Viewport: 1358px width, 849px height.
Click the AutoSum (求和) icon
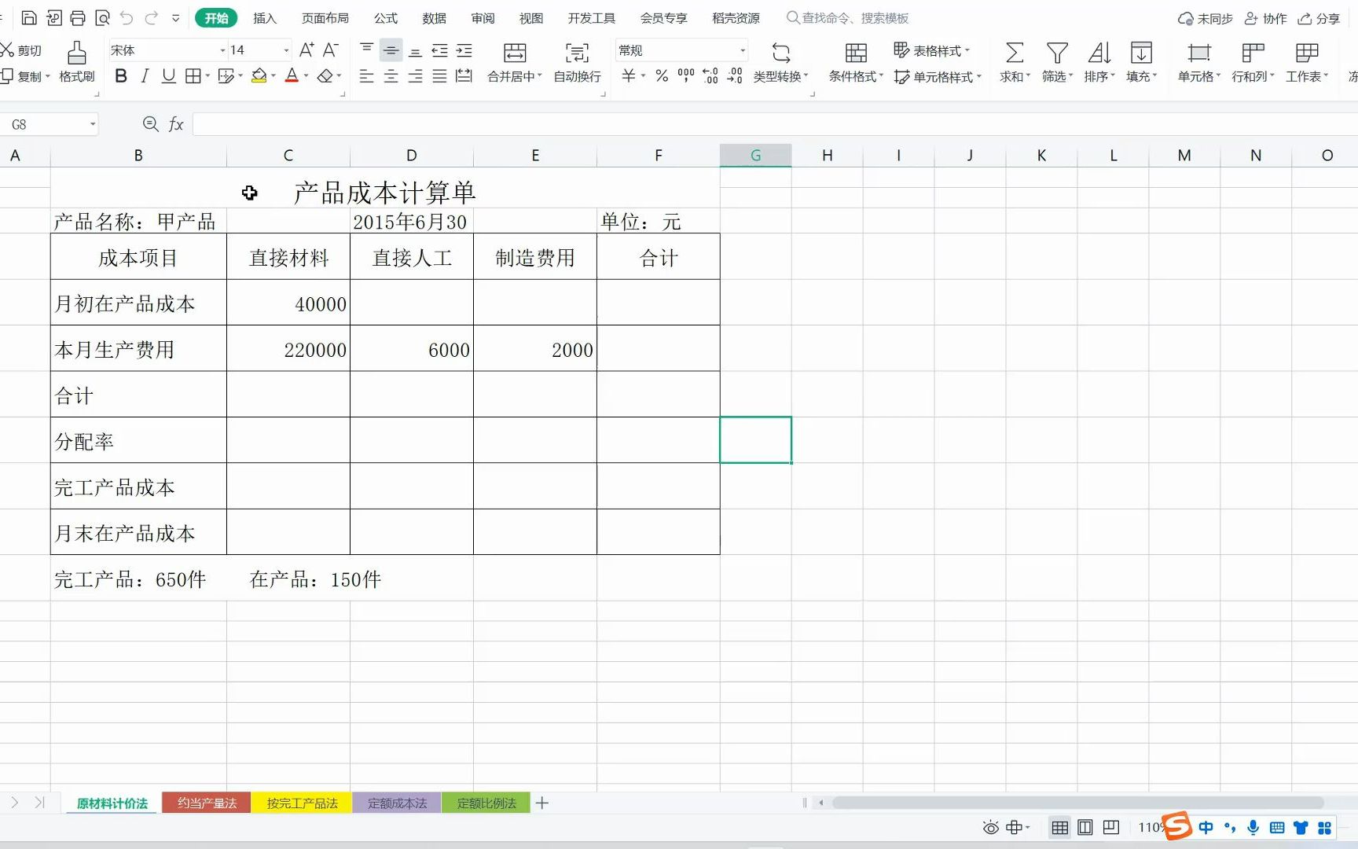(x=1015, y=53)
